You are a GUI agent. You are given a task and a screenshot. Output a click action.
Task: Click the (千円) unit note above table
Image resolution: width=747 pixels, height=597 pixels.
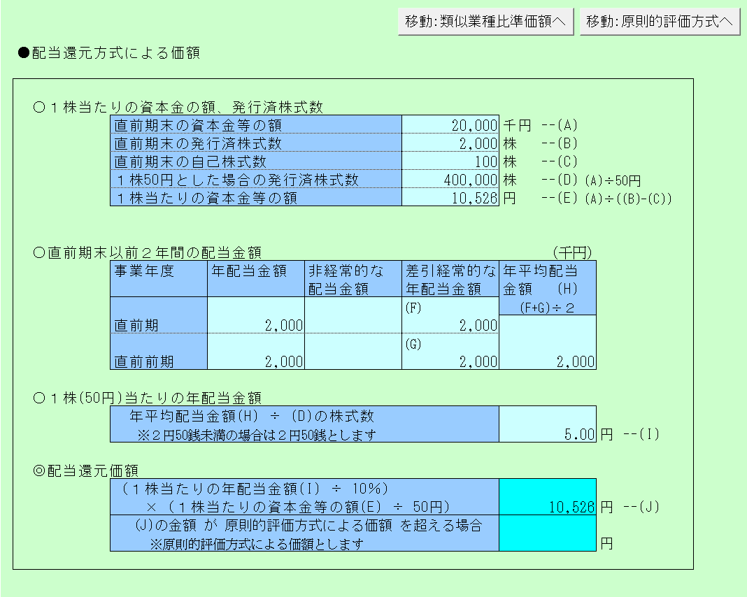pos(572,252)
